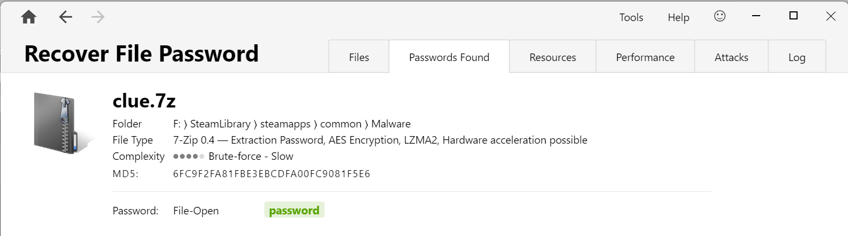Click the MD5 hash value
Image resolution: width=848 pixels, height=236 pixels.
pyautogui.click(x=271, y=174)
